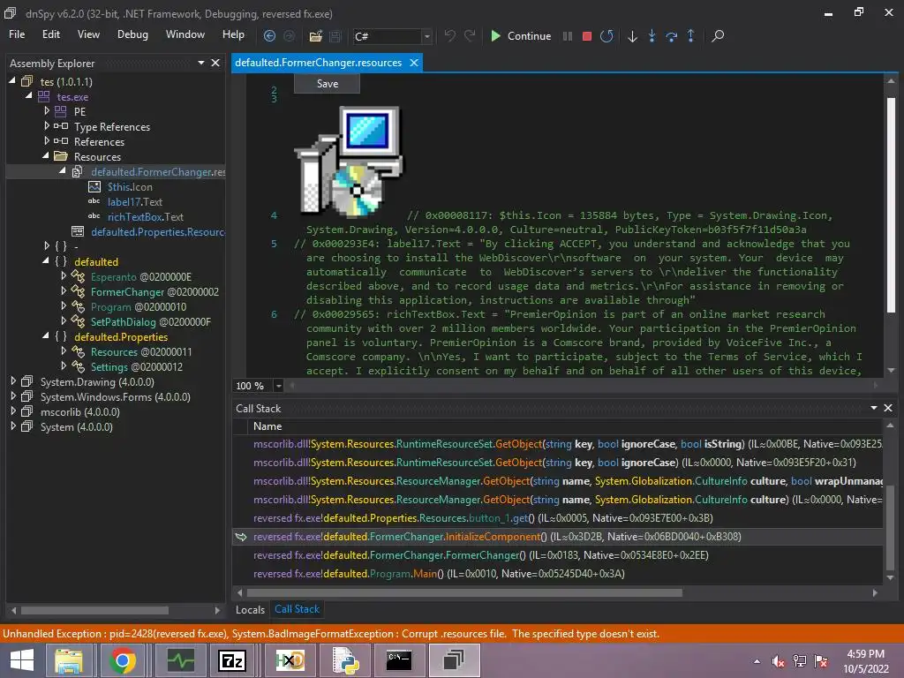Viewport: 904px width, 678px height.
Task: Click Call Stack horizontal scrollbar
Action: (464, 592)
